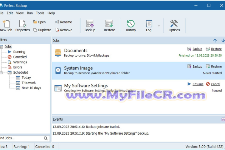Select the Scheduled filter node
This screenshot has width=225, height=150.
(21, 72)
